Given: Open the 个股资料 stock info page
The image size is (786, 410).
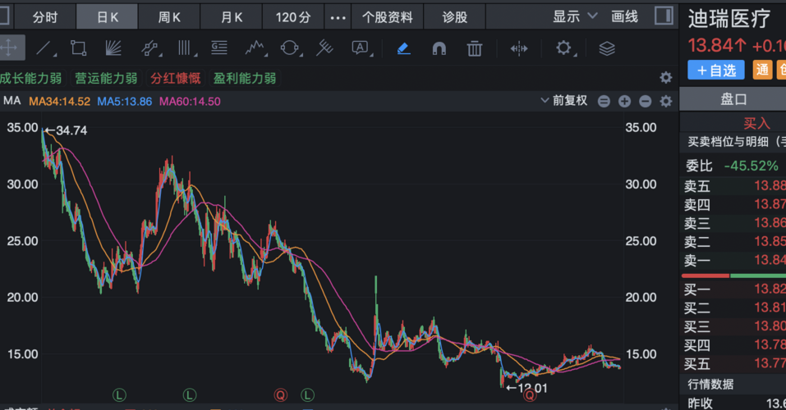Looking at the screenshot, I should 388,16.
